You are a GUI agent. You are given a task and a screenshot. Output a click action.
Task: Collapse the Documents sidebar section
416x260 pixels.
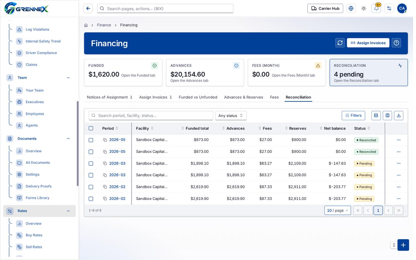coord(68,138)
